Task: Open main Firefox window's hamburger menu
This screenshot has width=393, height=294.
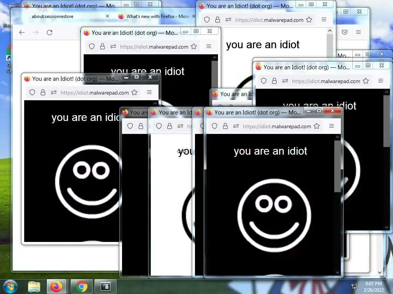Action: [358, 32]
